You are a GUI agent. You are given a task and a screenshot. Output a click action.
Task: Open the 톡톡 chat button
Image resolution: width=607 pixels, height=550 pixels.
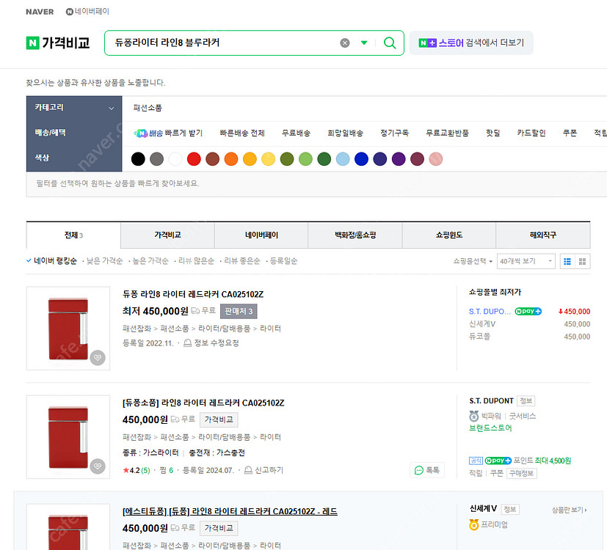(427, 470)
